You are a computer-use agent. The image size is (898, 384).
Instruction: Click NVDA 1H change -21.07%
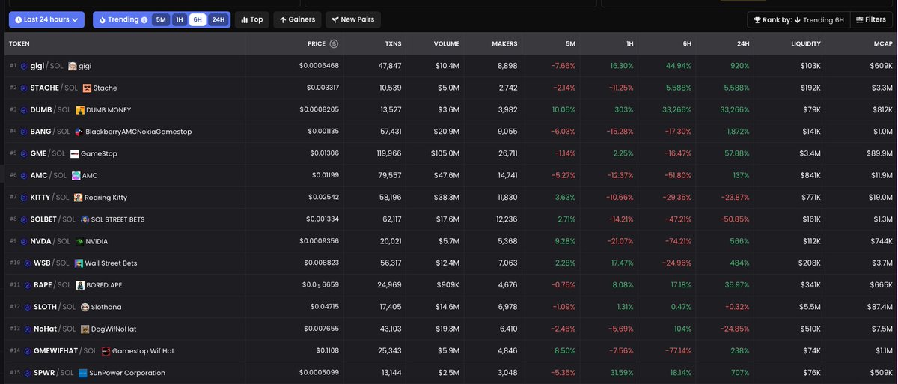(x=620, y=241)
